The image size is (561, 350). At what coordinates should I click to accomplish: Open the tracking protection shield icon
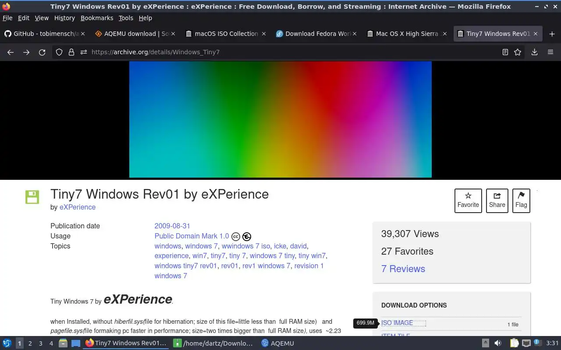[x=59, y=52]
